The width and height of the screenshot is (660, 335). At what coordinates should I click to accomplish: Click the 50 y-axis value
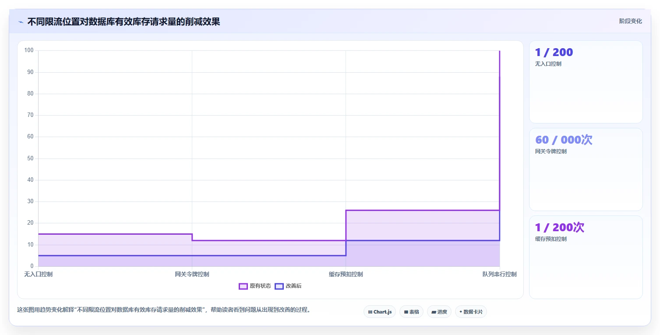coord(30,158)
